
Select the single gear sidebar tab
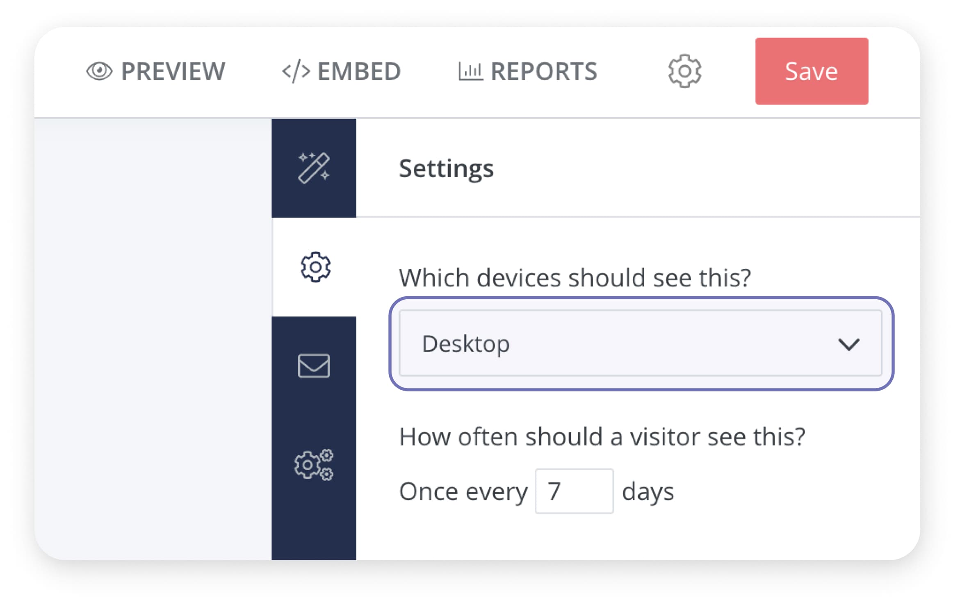315,267
